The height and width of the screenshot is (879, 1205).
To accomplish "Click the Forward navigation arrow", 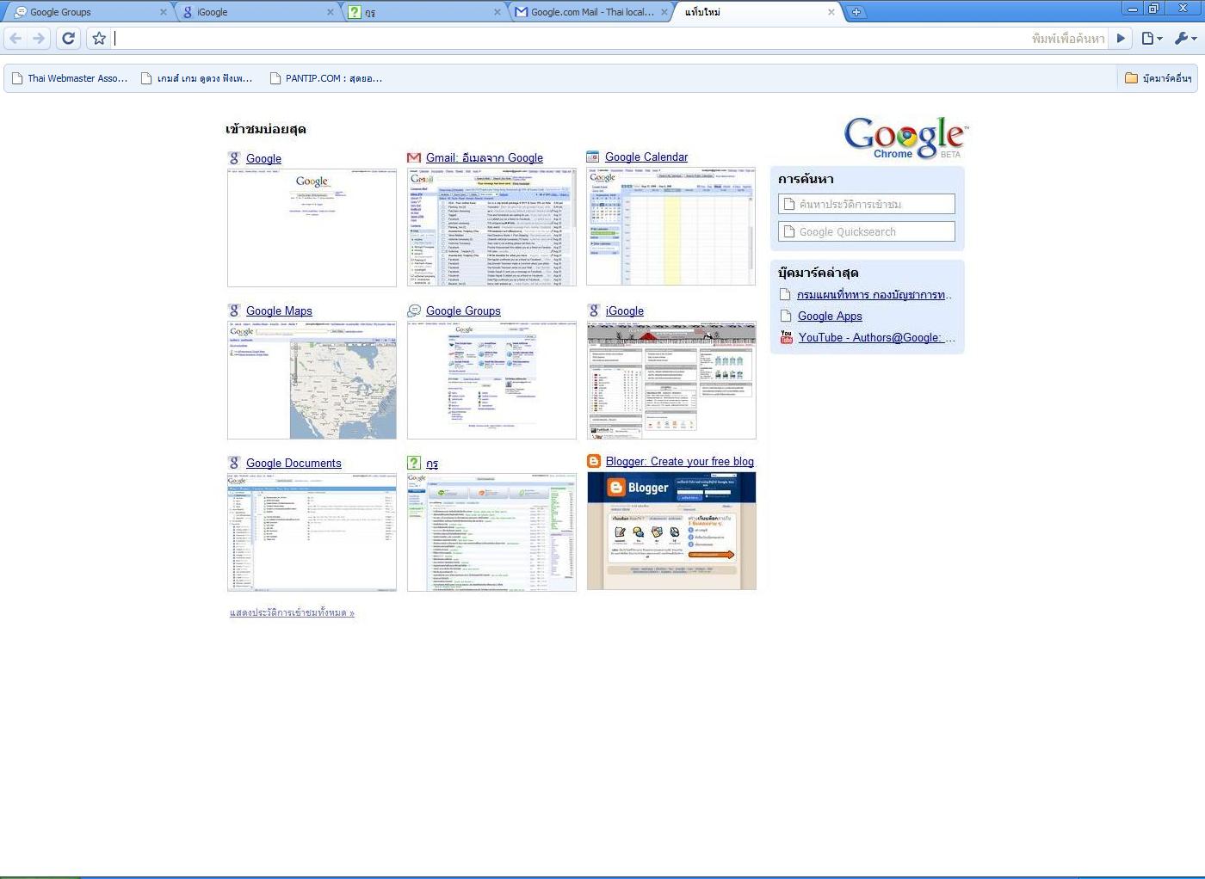I will pos(39,38).
